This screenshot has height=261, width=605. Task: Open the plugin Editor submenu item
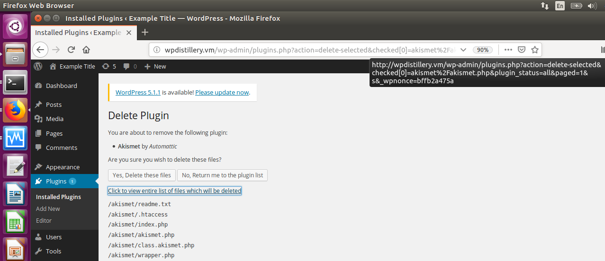(44, 220)
